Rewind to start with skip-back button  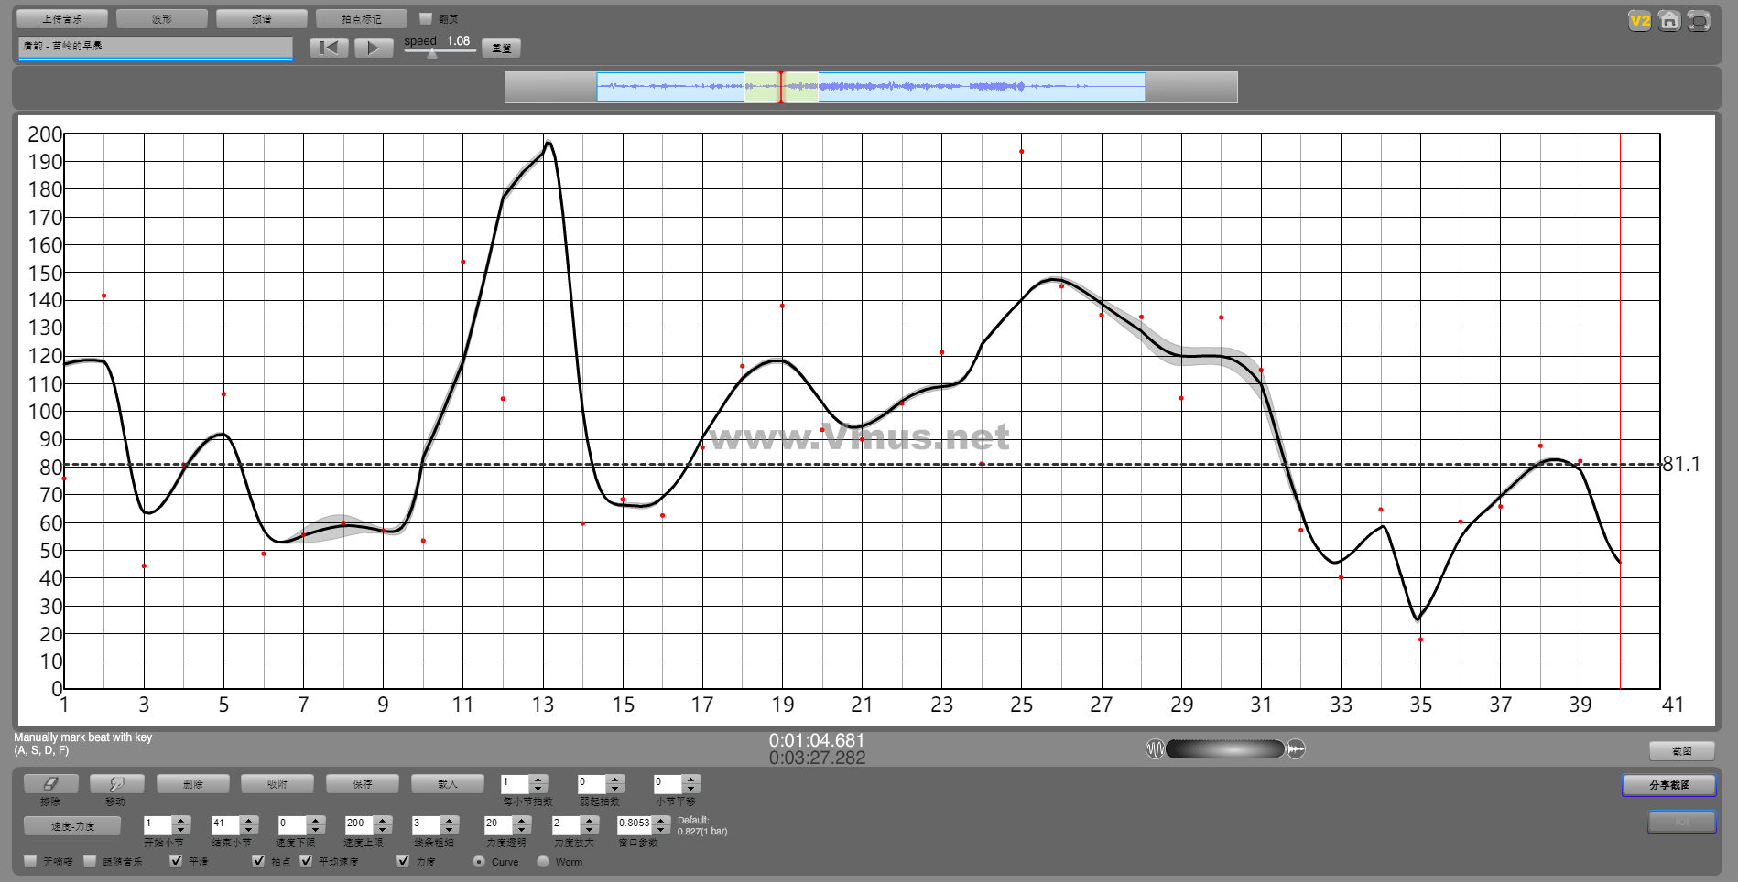pos(328,48)
